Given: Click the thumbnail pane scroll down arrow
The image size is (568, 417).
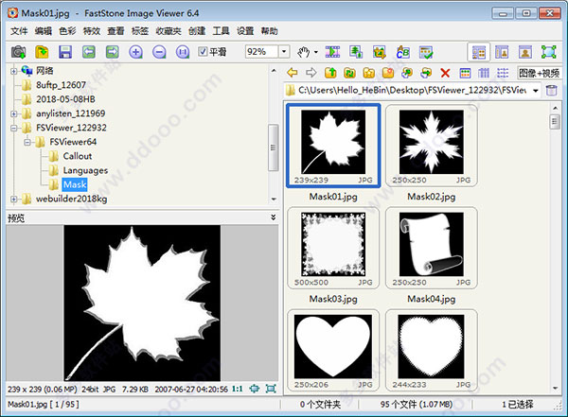Looking at the screenshot, I should point(555,389).
